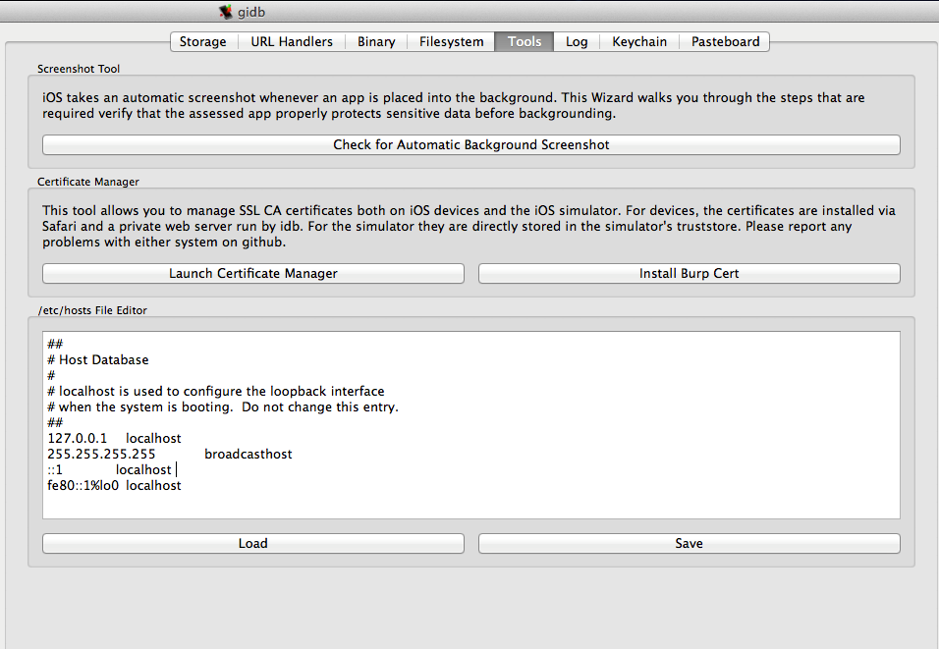The height and width of the screenshot is (649, 939).
Task: Launch the Certificate Manager
Action: tap(253, 274)
